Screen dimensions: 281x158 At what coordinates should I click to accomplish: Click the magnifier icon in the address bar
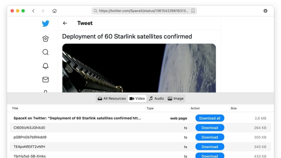coord(95,11)
